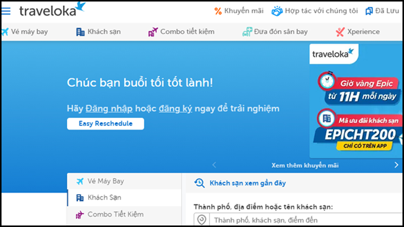Click the Đăng nhập login link
The image size is (404, 227).
tap(109, 108)
